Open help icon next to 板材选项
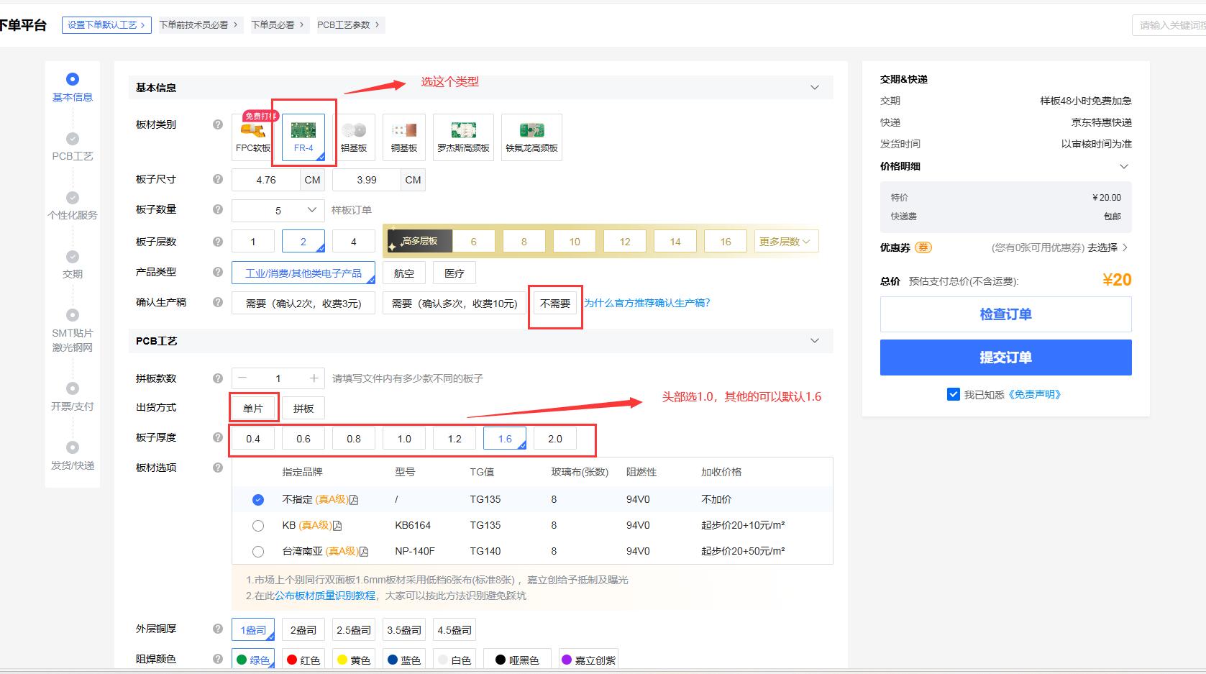Screen dimensions: 1206x674 click(217, 468)
